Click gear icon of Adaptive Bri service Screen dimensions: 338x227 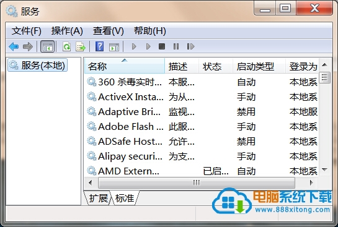92,111
